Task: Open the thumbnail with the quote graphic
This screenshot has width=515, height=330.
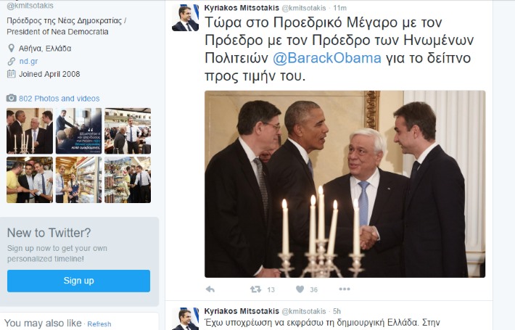Action: (x=79, y=131)
